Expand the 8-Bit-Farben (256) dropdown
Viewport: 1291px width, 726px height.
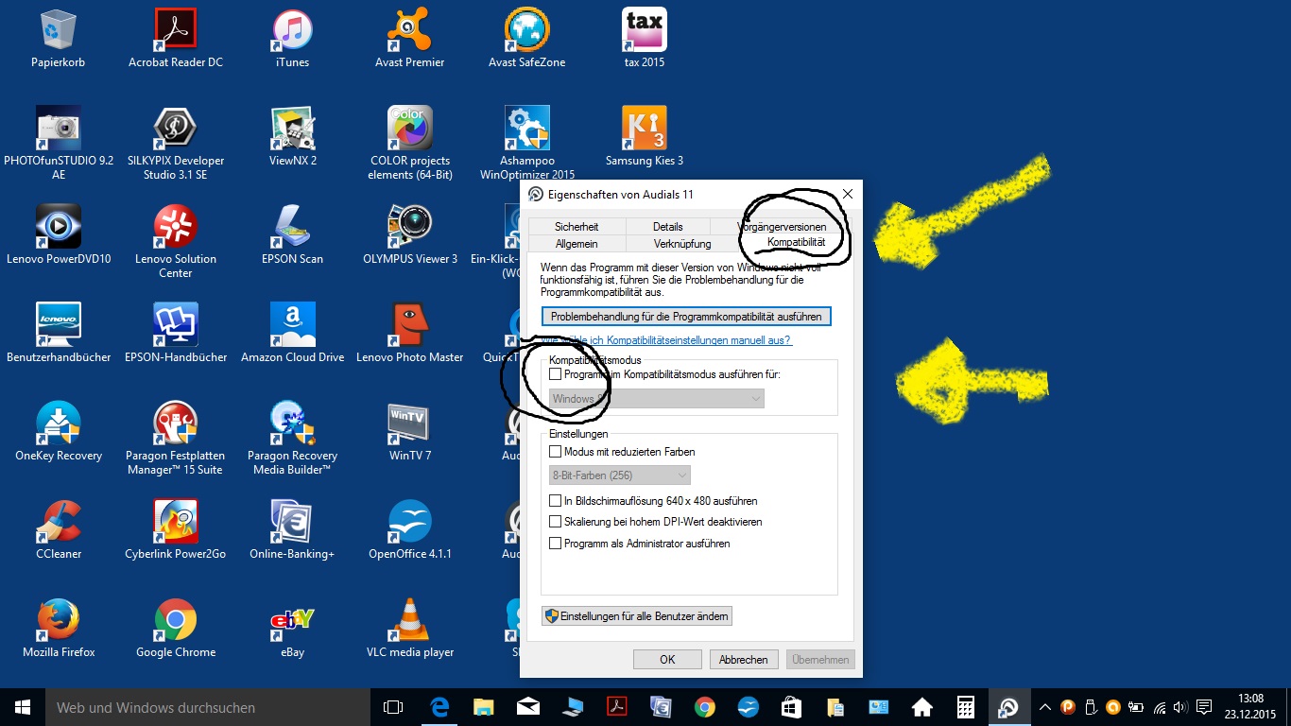click(x=620, y=475)
